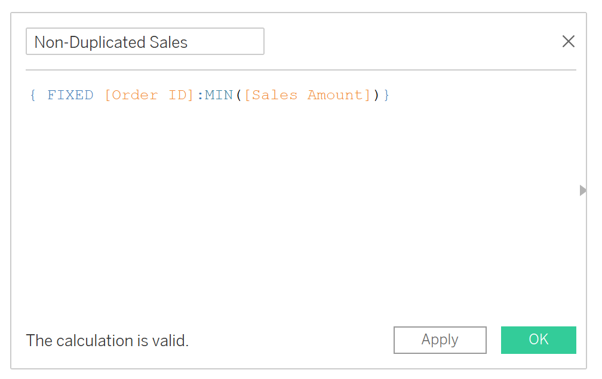The height and width of the screenshot is (379, 602).
Task: Click the calculation is valid status message
Action: coord(107,341)
